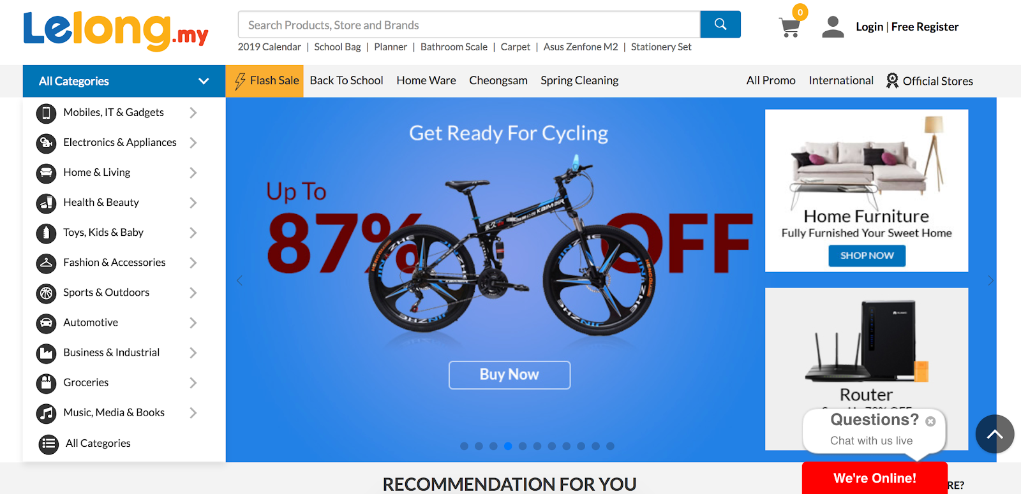Click the Official Stores badge icon
Viewport: 1021px width, 494px height.
coord(892,80)
